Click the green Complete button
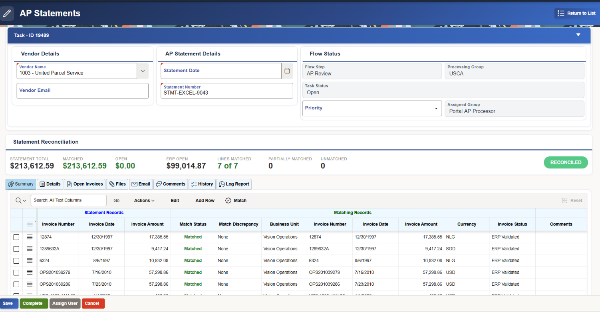The width and height of the screenshot is (600, 312). (x=34, y=303)
